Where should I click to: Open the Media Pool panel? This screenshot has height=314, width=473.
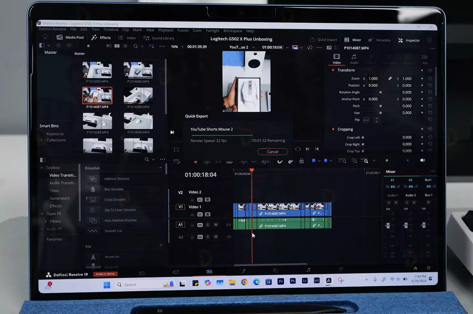(70, 37)
